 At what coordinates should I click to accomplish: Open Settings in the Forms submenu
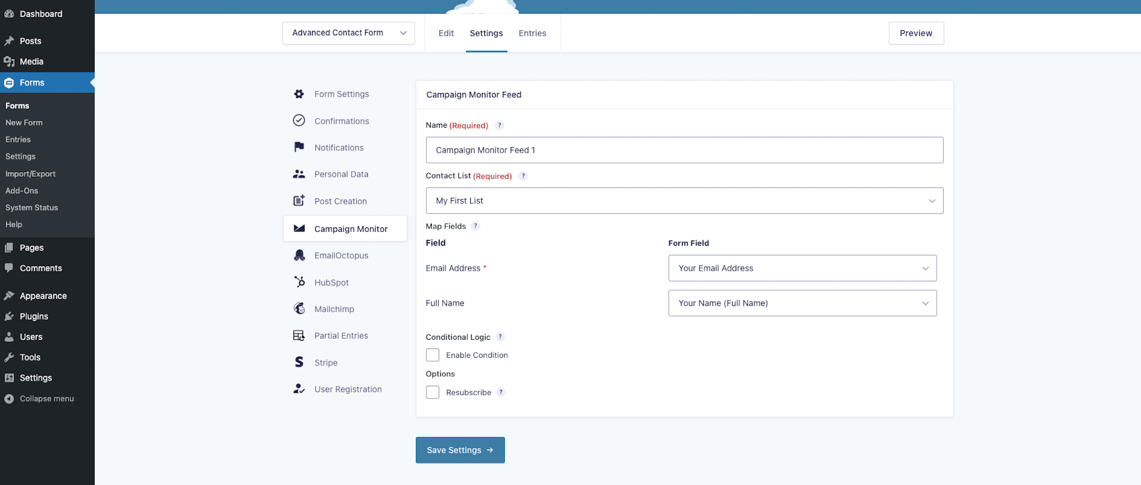[x=21, y=156]
